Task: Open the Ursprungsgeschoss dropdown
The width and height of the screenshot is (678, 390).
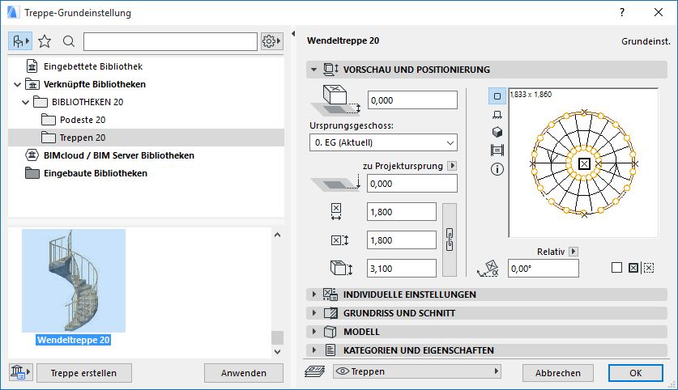Action: click(x=383, y=143)
